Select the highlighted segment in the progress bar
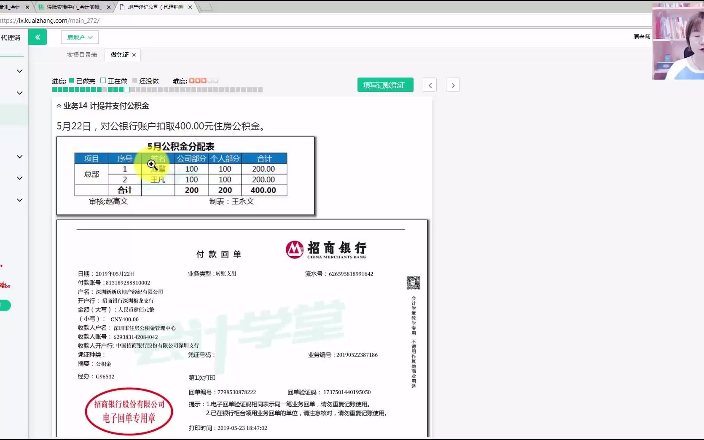The width and height of the screenshot is (704, 440). pyautogui.click(x=127, y=89)
